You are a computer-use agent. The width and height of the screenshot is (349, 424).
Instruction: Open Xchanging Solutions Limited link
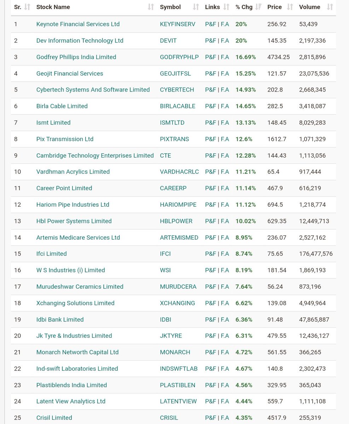tap(75, 303)
